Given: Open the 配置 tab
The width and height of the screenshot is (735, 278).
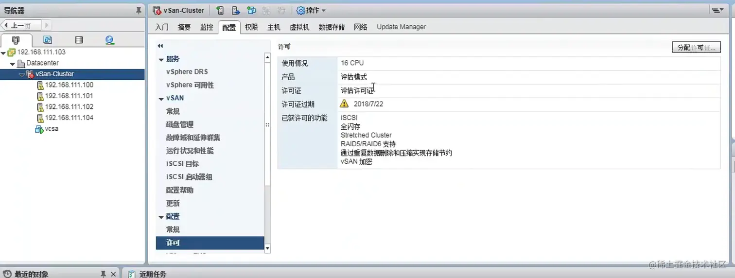Looking at the screenshot, I should click(x=229, y=27).
